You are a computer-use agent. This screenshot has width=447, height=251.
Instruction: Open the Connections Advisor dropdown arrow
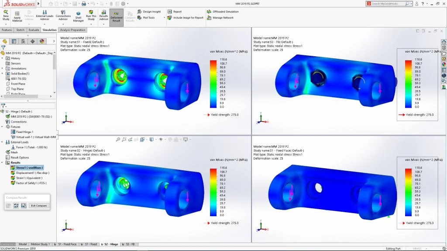coord(63,24)
